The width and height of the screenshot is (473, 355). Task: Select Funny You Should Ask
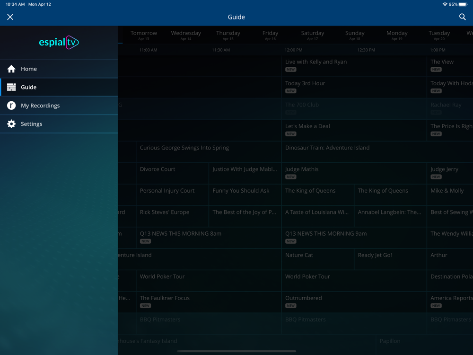tap(245, 195)
